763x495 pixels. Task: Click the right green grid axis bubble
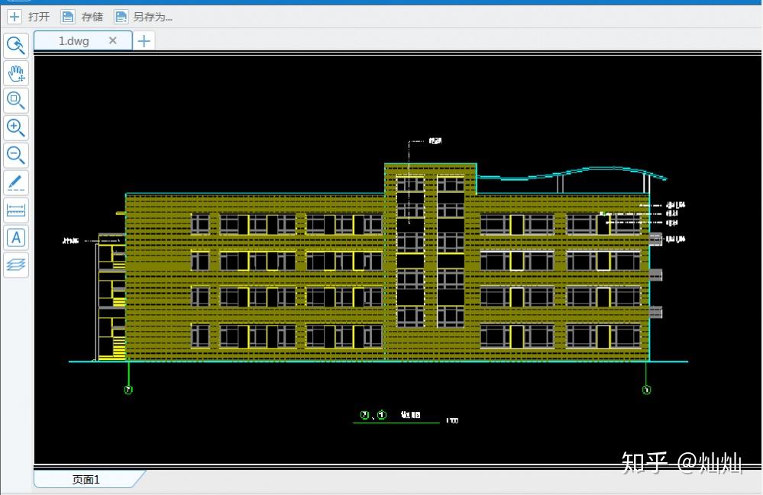click(646, 390)
